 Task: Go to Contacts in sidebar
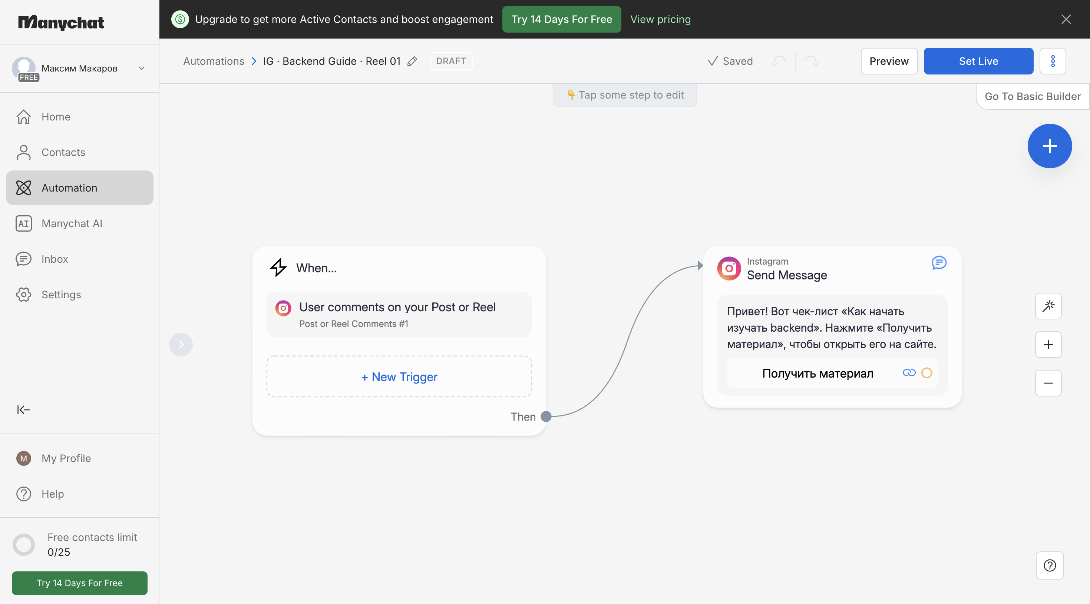pos(80,152)
